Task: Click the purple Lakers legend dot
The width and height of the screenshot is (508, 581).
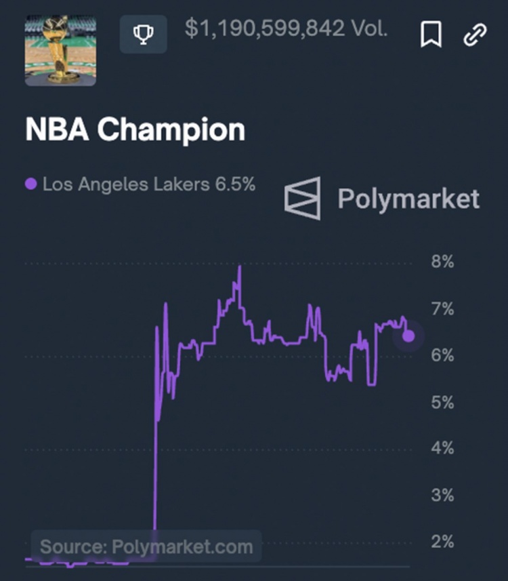Action: (30, 184)
